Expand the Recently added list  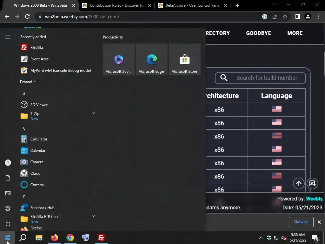coord(28,82)
